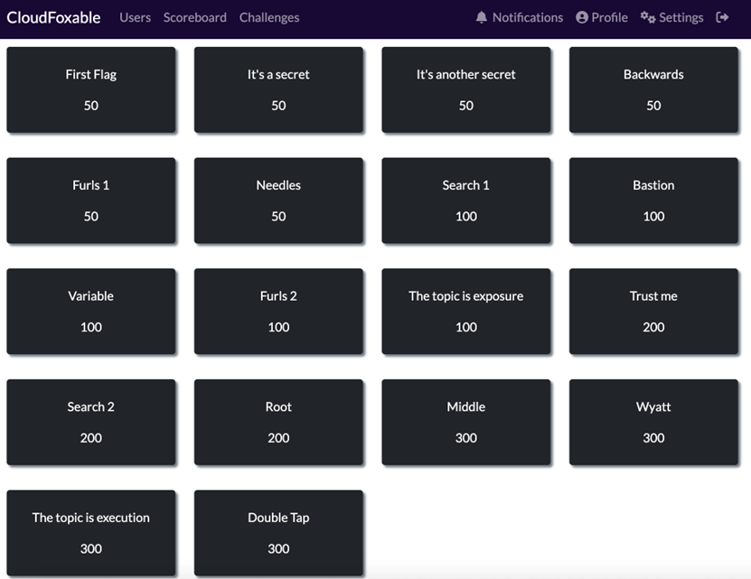The width and height of the screenshot is (751, 579).
Task: Open the Trust me challenge
Action: (x=653, y=311)
